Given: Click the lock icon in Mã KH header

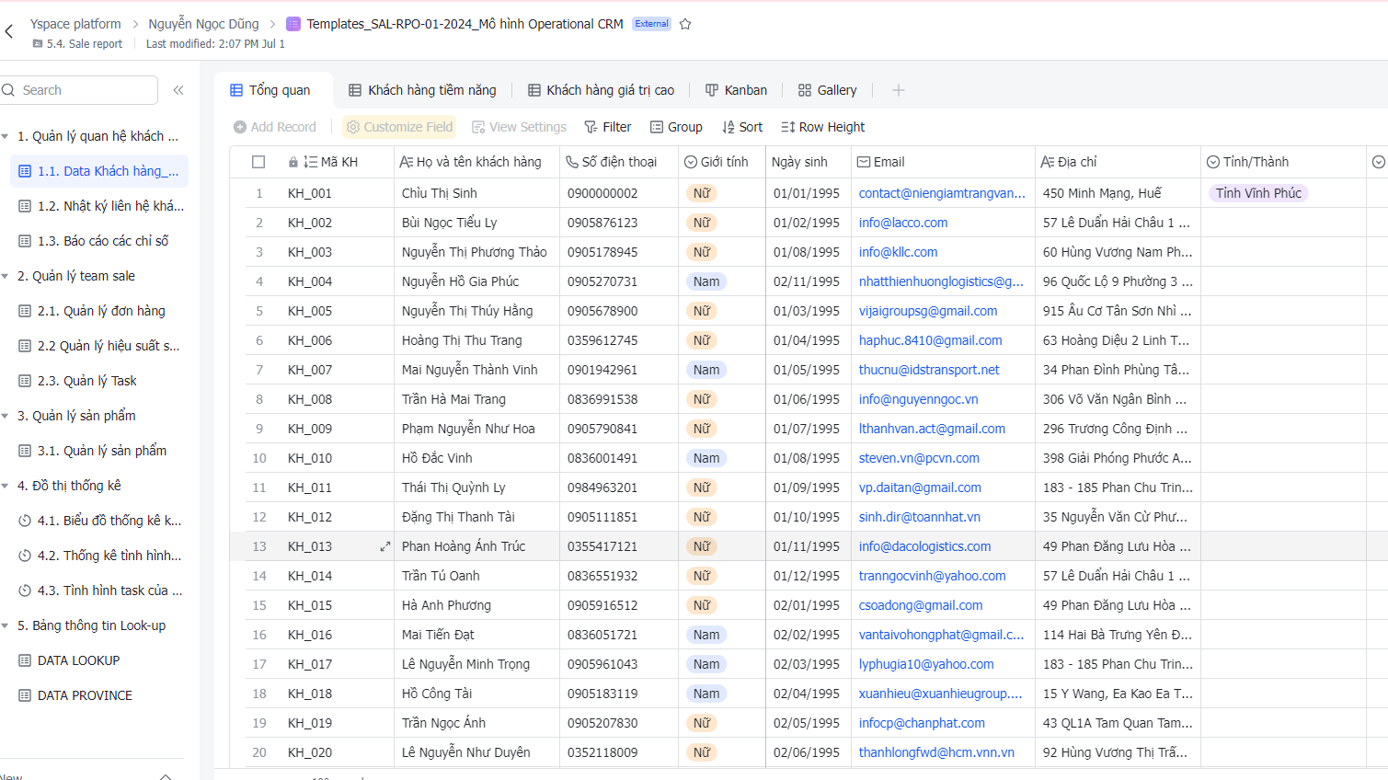Looking at the screenshot, I should click(293, 162).
